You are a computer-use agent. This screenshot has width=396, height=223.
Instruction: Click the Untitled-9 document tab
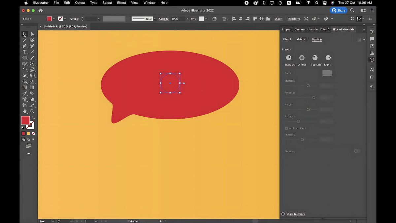tap(65, 26)
